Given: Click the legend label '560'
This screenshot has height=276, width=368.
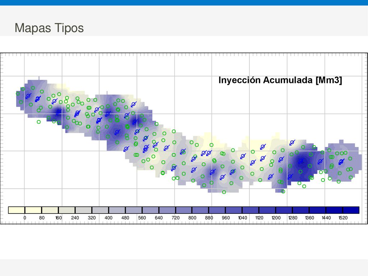Looking at the screenshot, I should click(x=142, y=218).
